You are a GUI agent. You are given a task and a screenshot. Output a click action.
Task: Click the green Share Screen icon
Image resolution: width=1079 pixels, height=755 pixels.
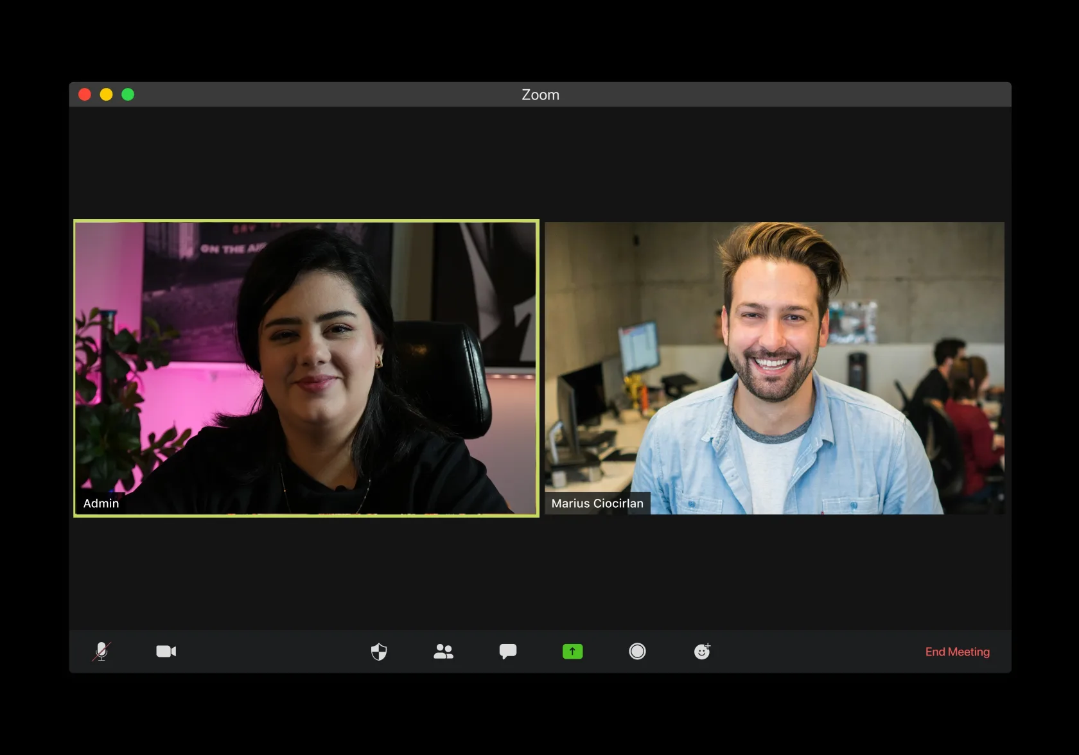tap(572, 652)
